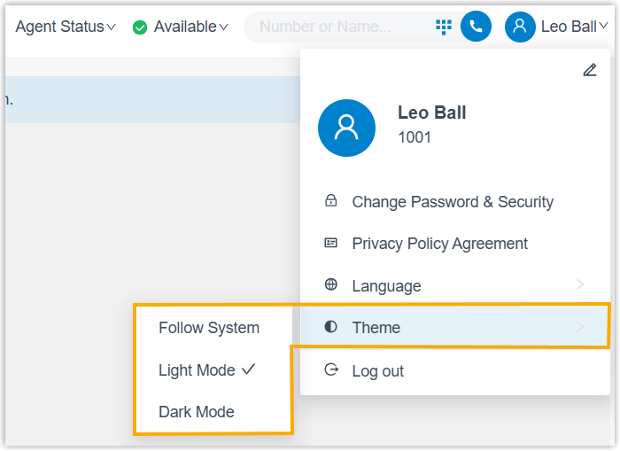Click the large Leo Ball profile avatar

coord(346,128)
